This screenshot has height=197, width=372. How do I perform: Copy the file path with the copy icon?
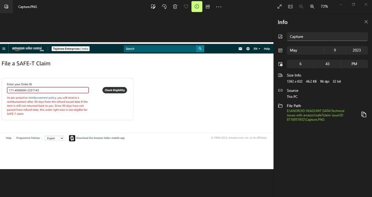364,115
